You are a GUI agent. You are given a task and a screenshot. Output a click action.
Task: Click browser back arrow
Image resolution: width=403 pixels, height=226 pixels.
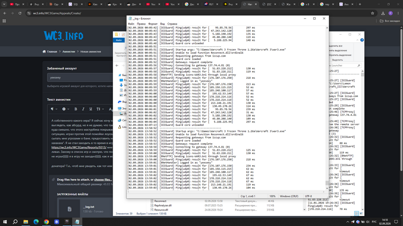(5, 13)
